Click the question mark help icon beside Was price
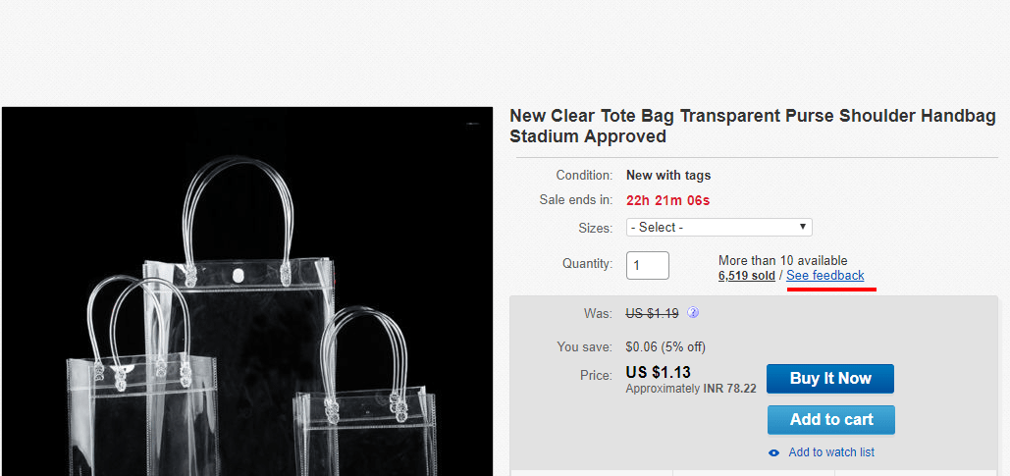Image resolution: width=1010 pixels, height=476 pixels. click(693, 313)
